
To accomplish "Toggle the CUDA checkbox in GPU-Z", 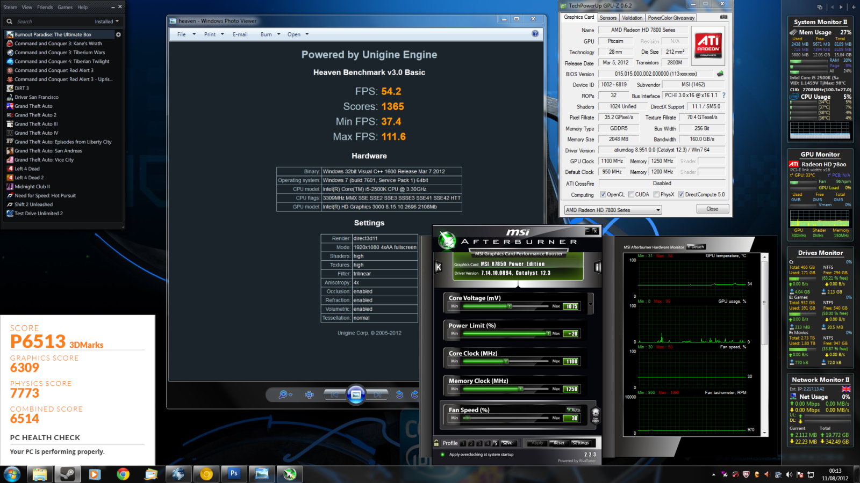I will [632, 194].
